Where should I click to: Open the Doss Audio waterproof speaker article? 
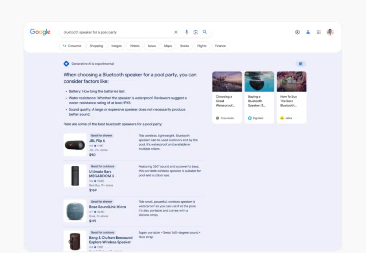pyautogui.click(x=227, y=97)
